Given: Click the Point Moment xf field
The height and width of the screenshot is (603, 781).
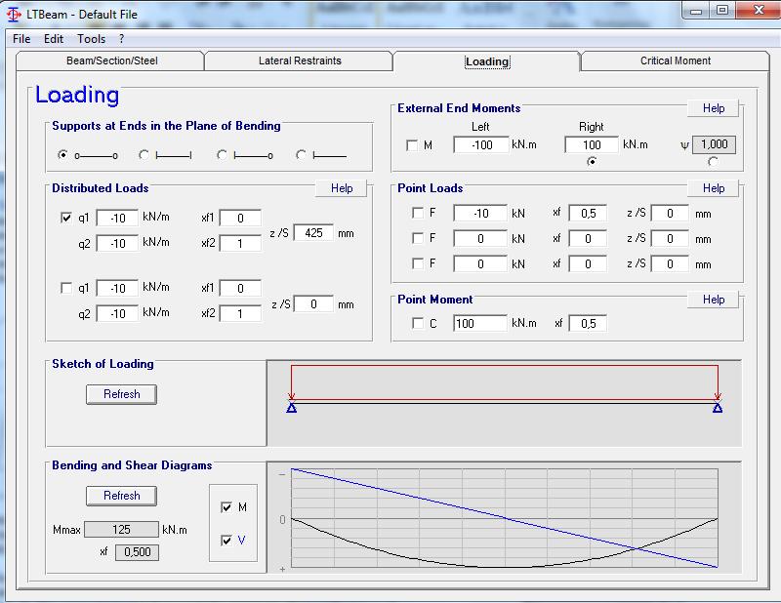Looking at the screenshot, I should point(588,324).
